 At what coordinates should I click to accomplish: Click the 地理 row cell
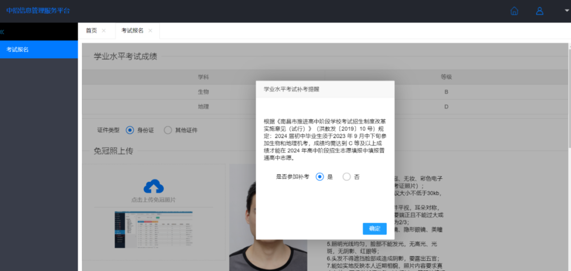(203, 107)
